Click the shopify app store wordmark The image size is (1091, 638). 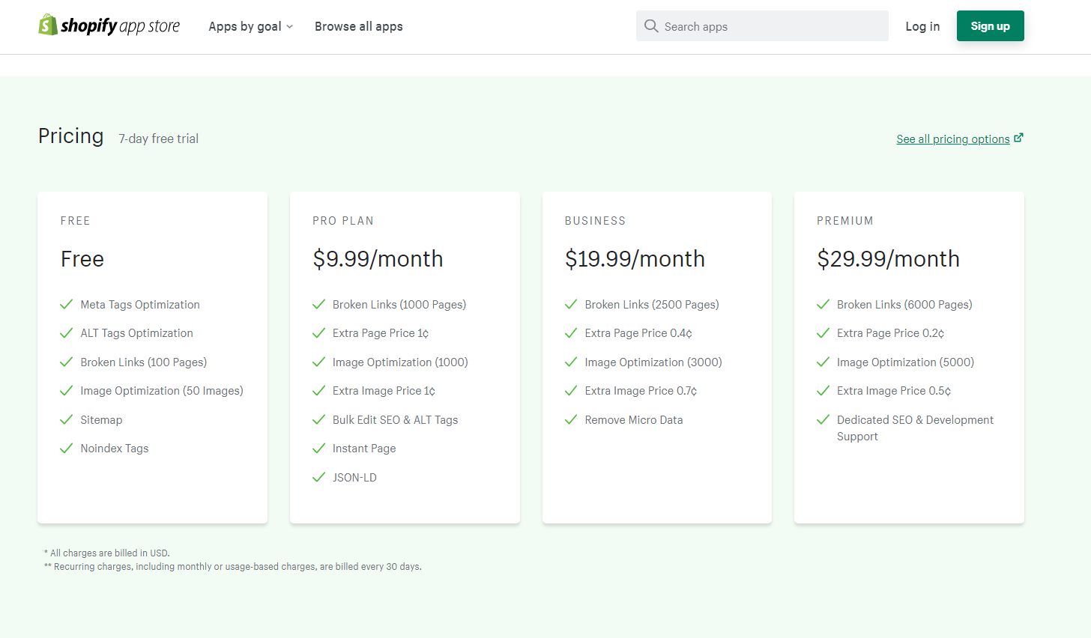[120, 26]
